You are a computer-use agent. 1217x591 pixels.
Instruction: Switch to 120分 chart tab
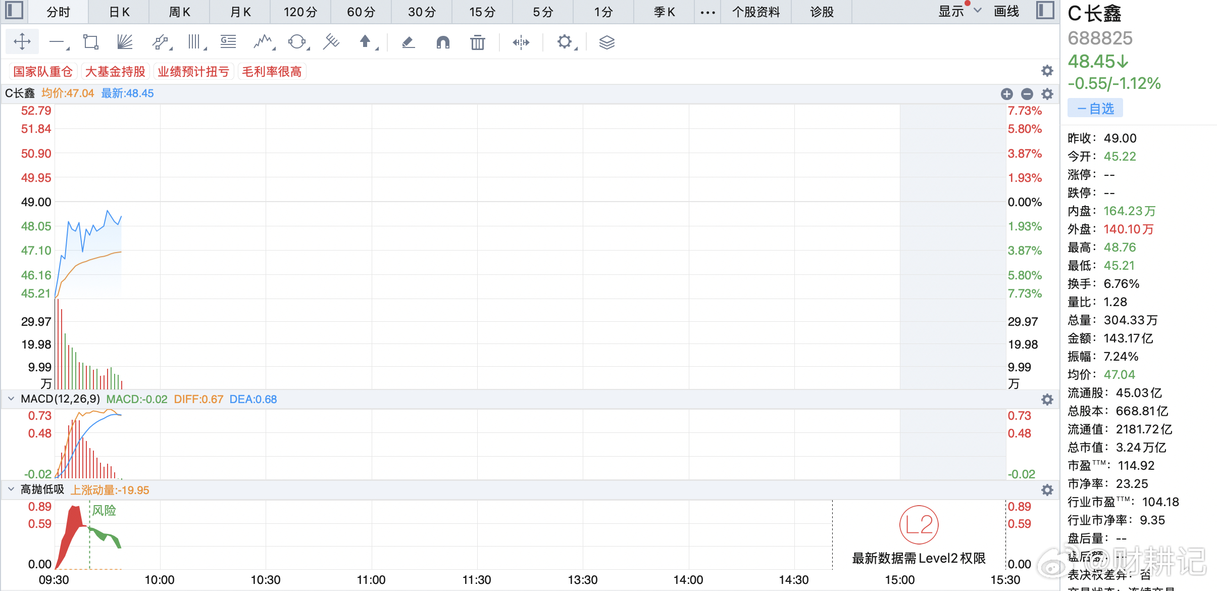300,12
